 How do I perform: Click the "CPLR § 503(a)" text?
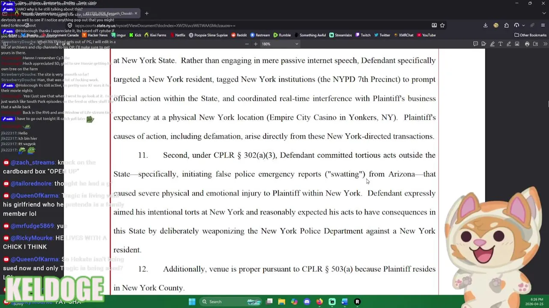pos(327,269)
